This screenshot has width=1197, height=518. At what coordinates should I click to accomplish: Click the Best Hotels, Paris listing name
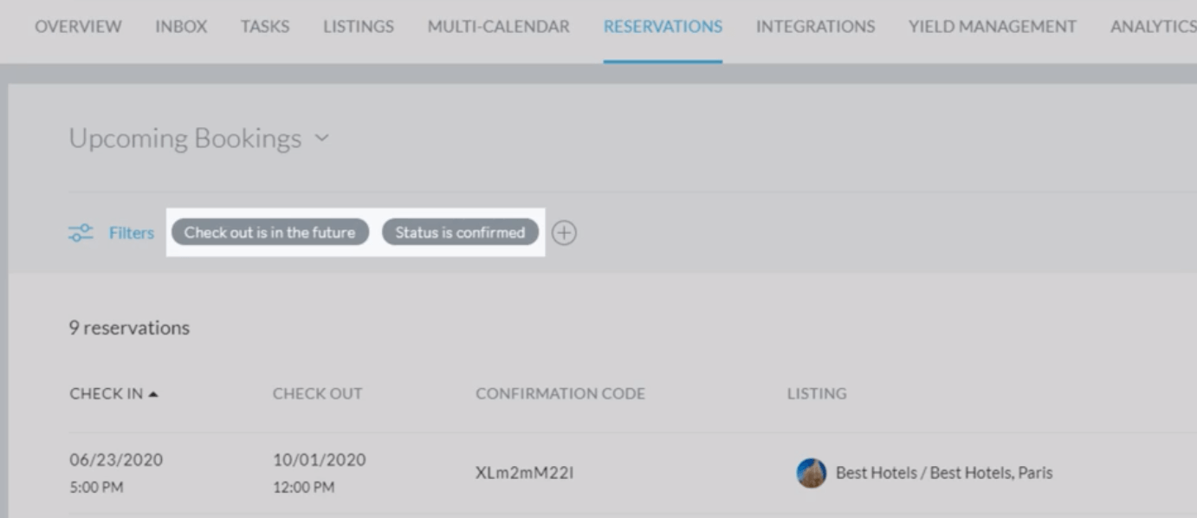point(944,473)
